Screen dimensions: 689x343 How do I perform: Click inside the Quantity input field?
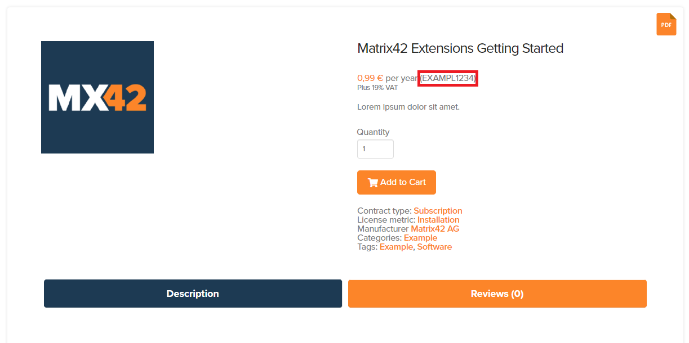(375, 148)
